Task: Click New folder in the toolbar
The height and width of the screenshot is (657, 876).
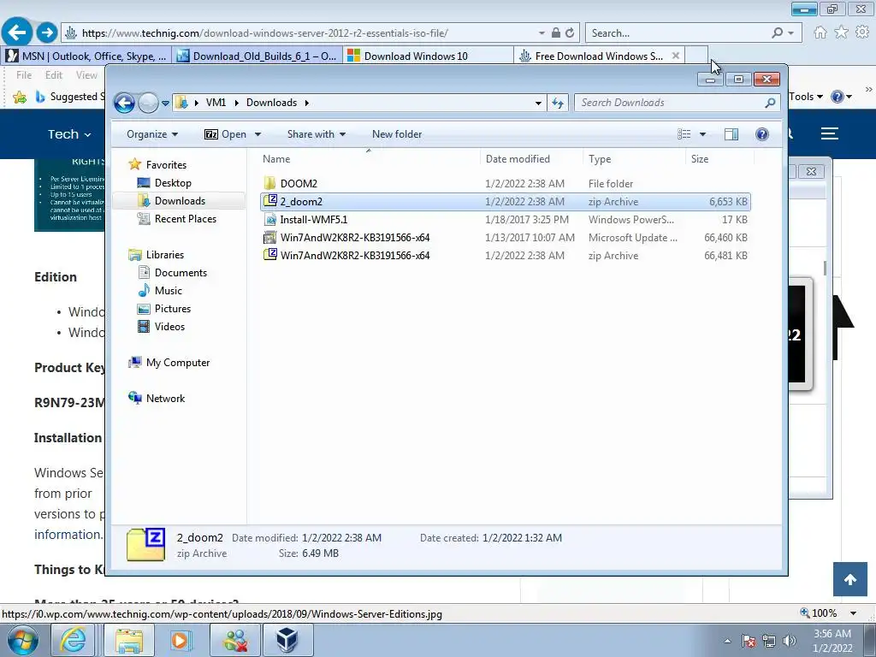Action: coord(397,134)
